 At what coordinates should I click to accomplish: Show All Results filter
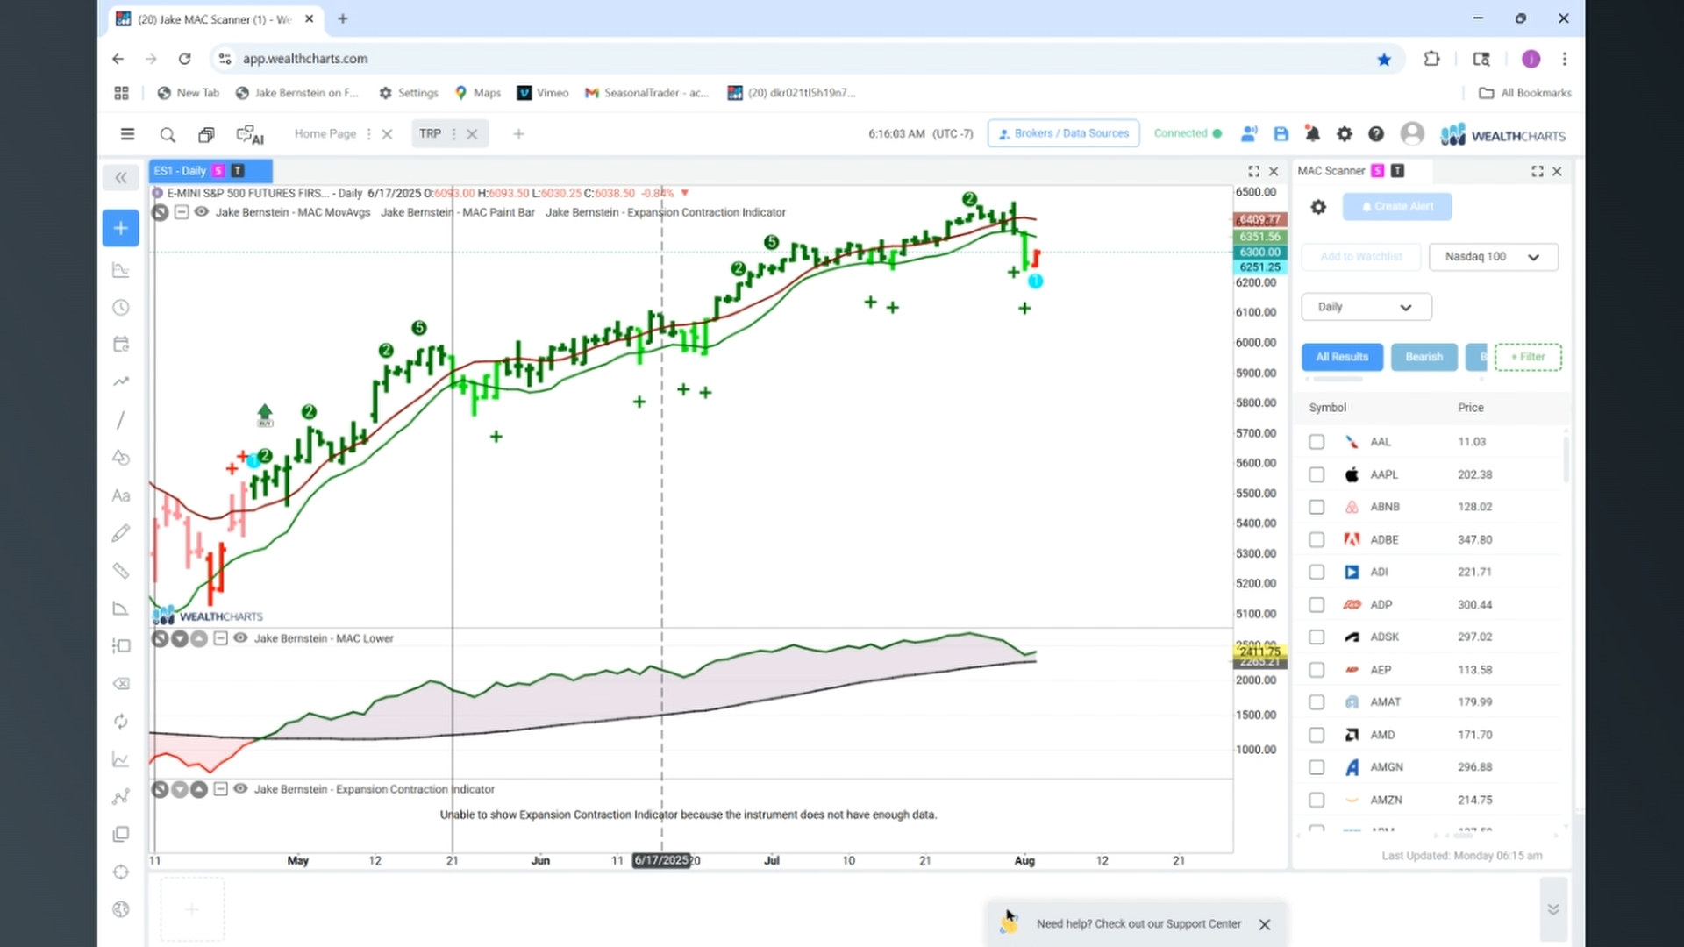1342,357
